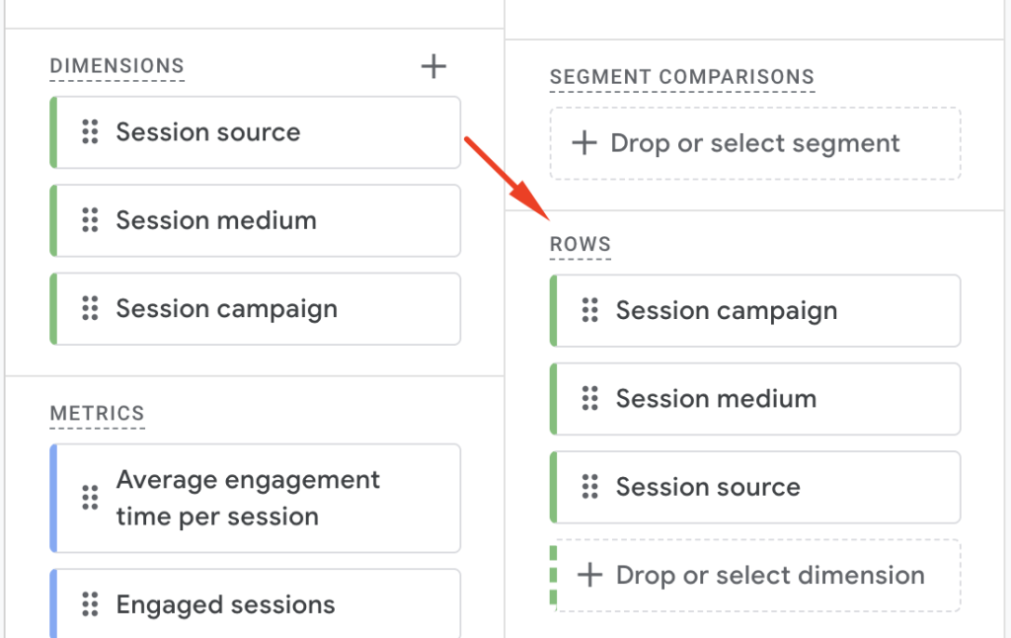Open the Drop or select segment field
1011x638 pixels.
click(755, 143)
